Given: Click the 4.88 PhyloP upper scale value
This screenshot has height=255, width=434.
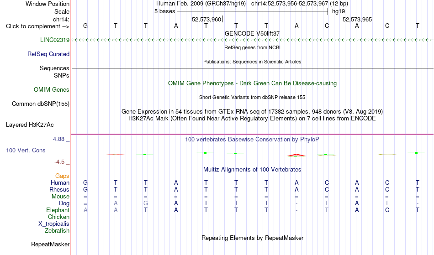Looking at the screenshot, I should pos(58,139).
